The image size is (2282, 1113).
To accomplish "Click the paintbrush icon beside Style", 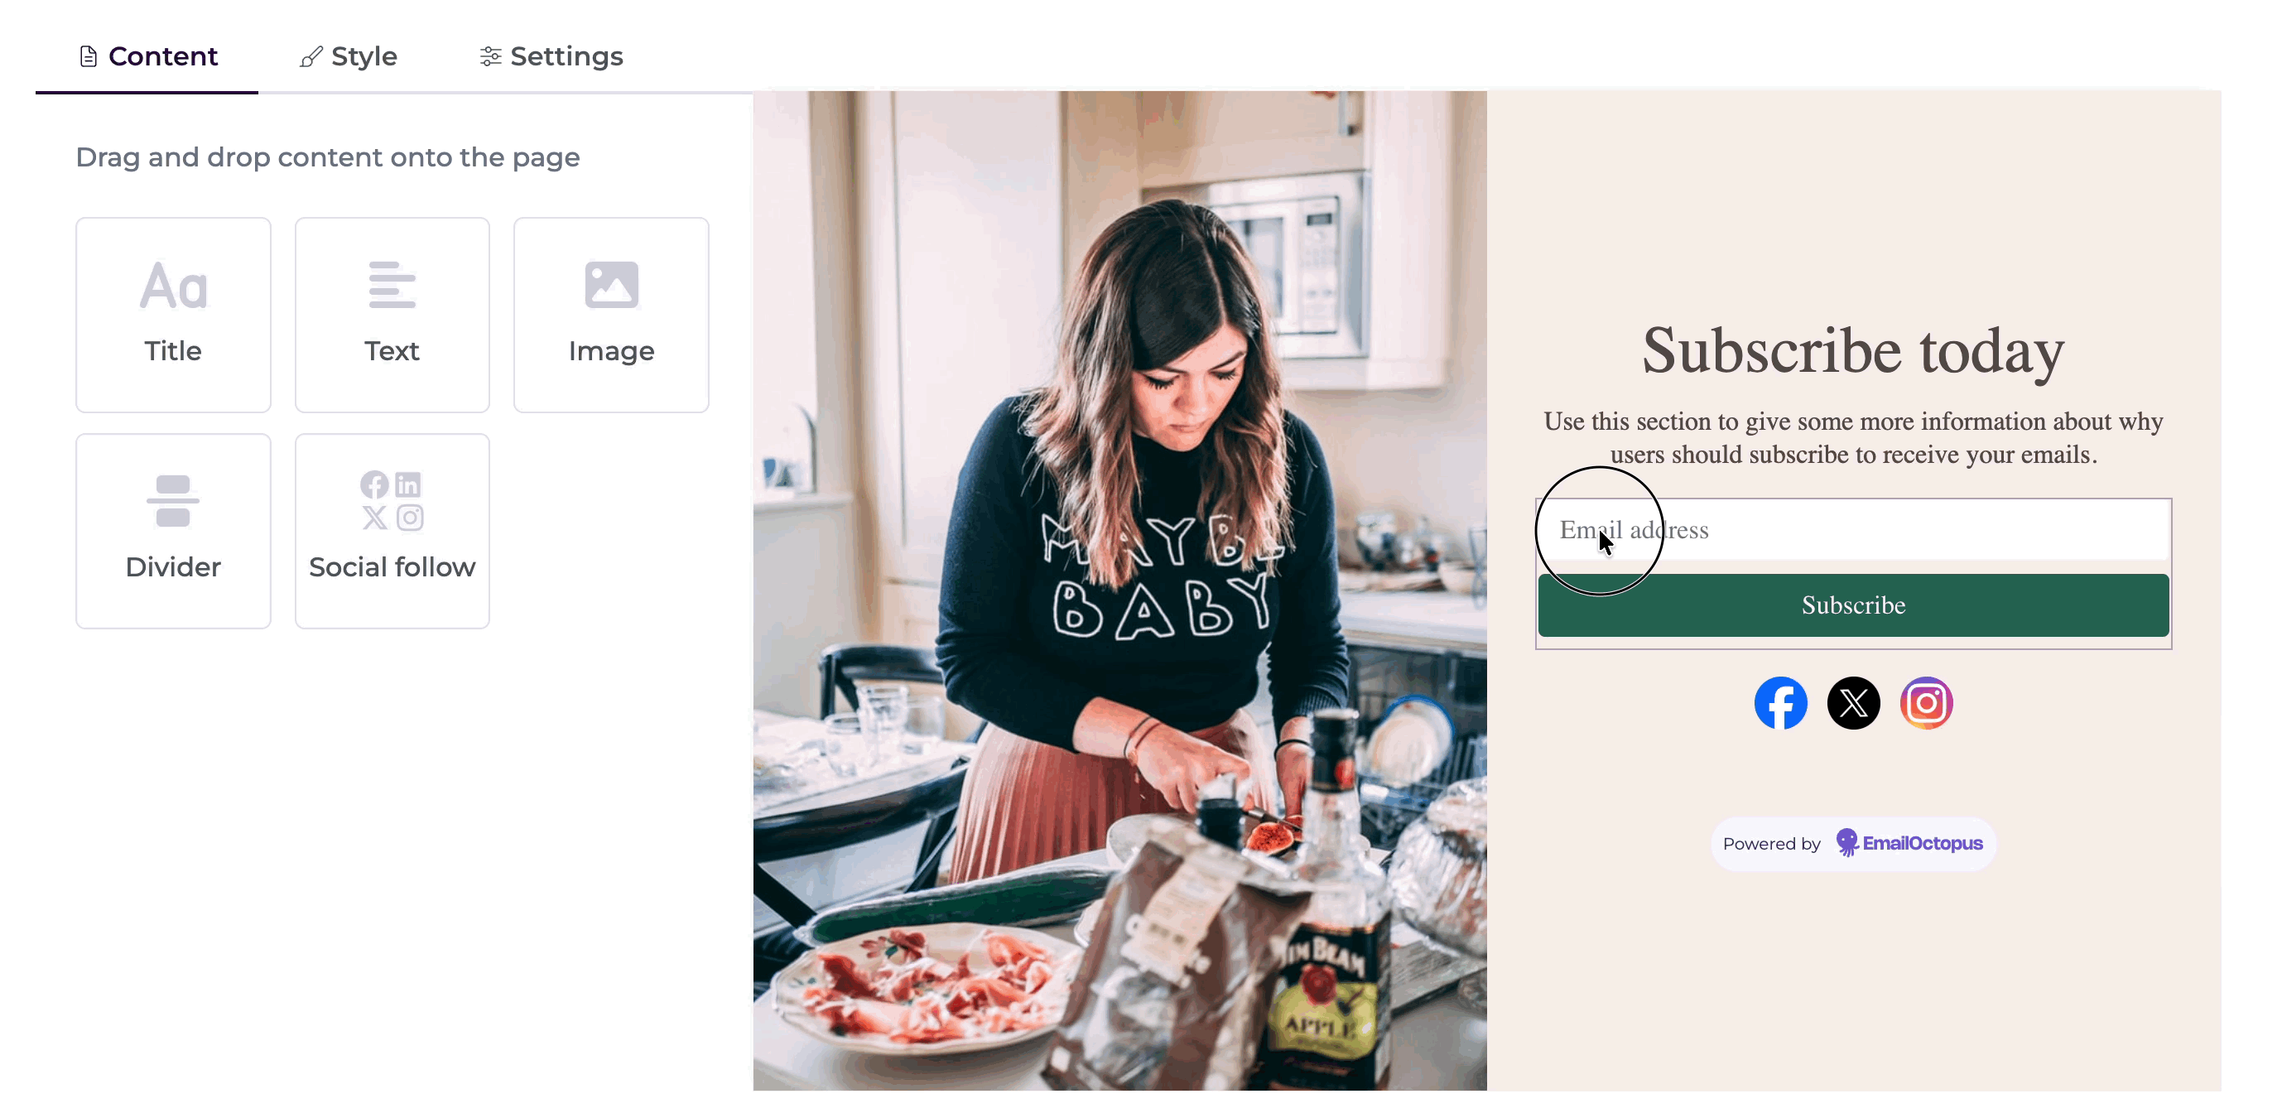I will click(310, 56).
